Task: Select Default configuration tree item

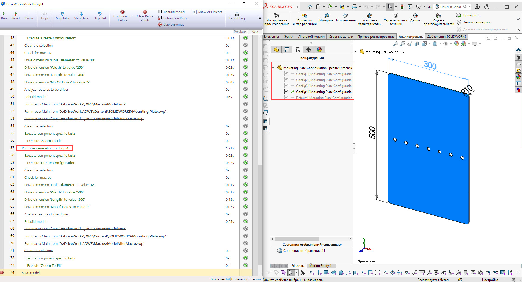Action: pos(324,98)
